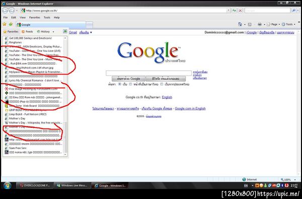Open the Favorites menu in menu bar

click(35, 17)
